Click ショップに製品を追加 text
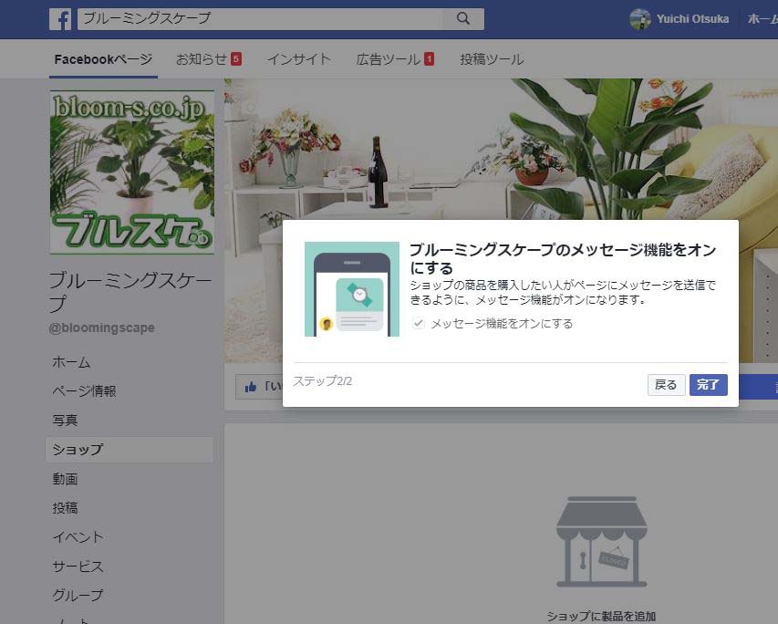This screenshot has height=624, width=778. [x=601, y=617]
